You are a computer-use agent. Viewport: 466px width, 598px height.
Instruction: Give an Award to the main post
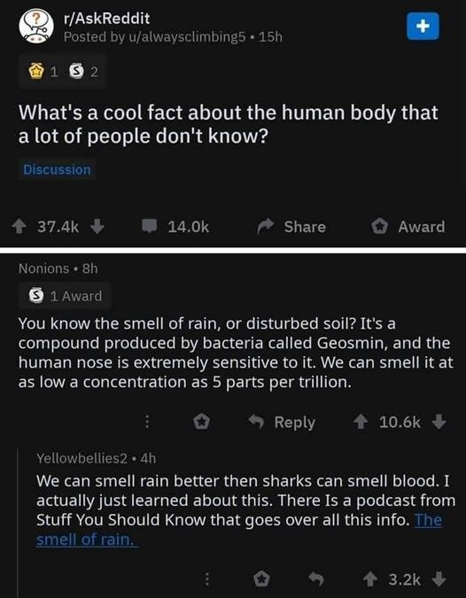tap(408, 227)
